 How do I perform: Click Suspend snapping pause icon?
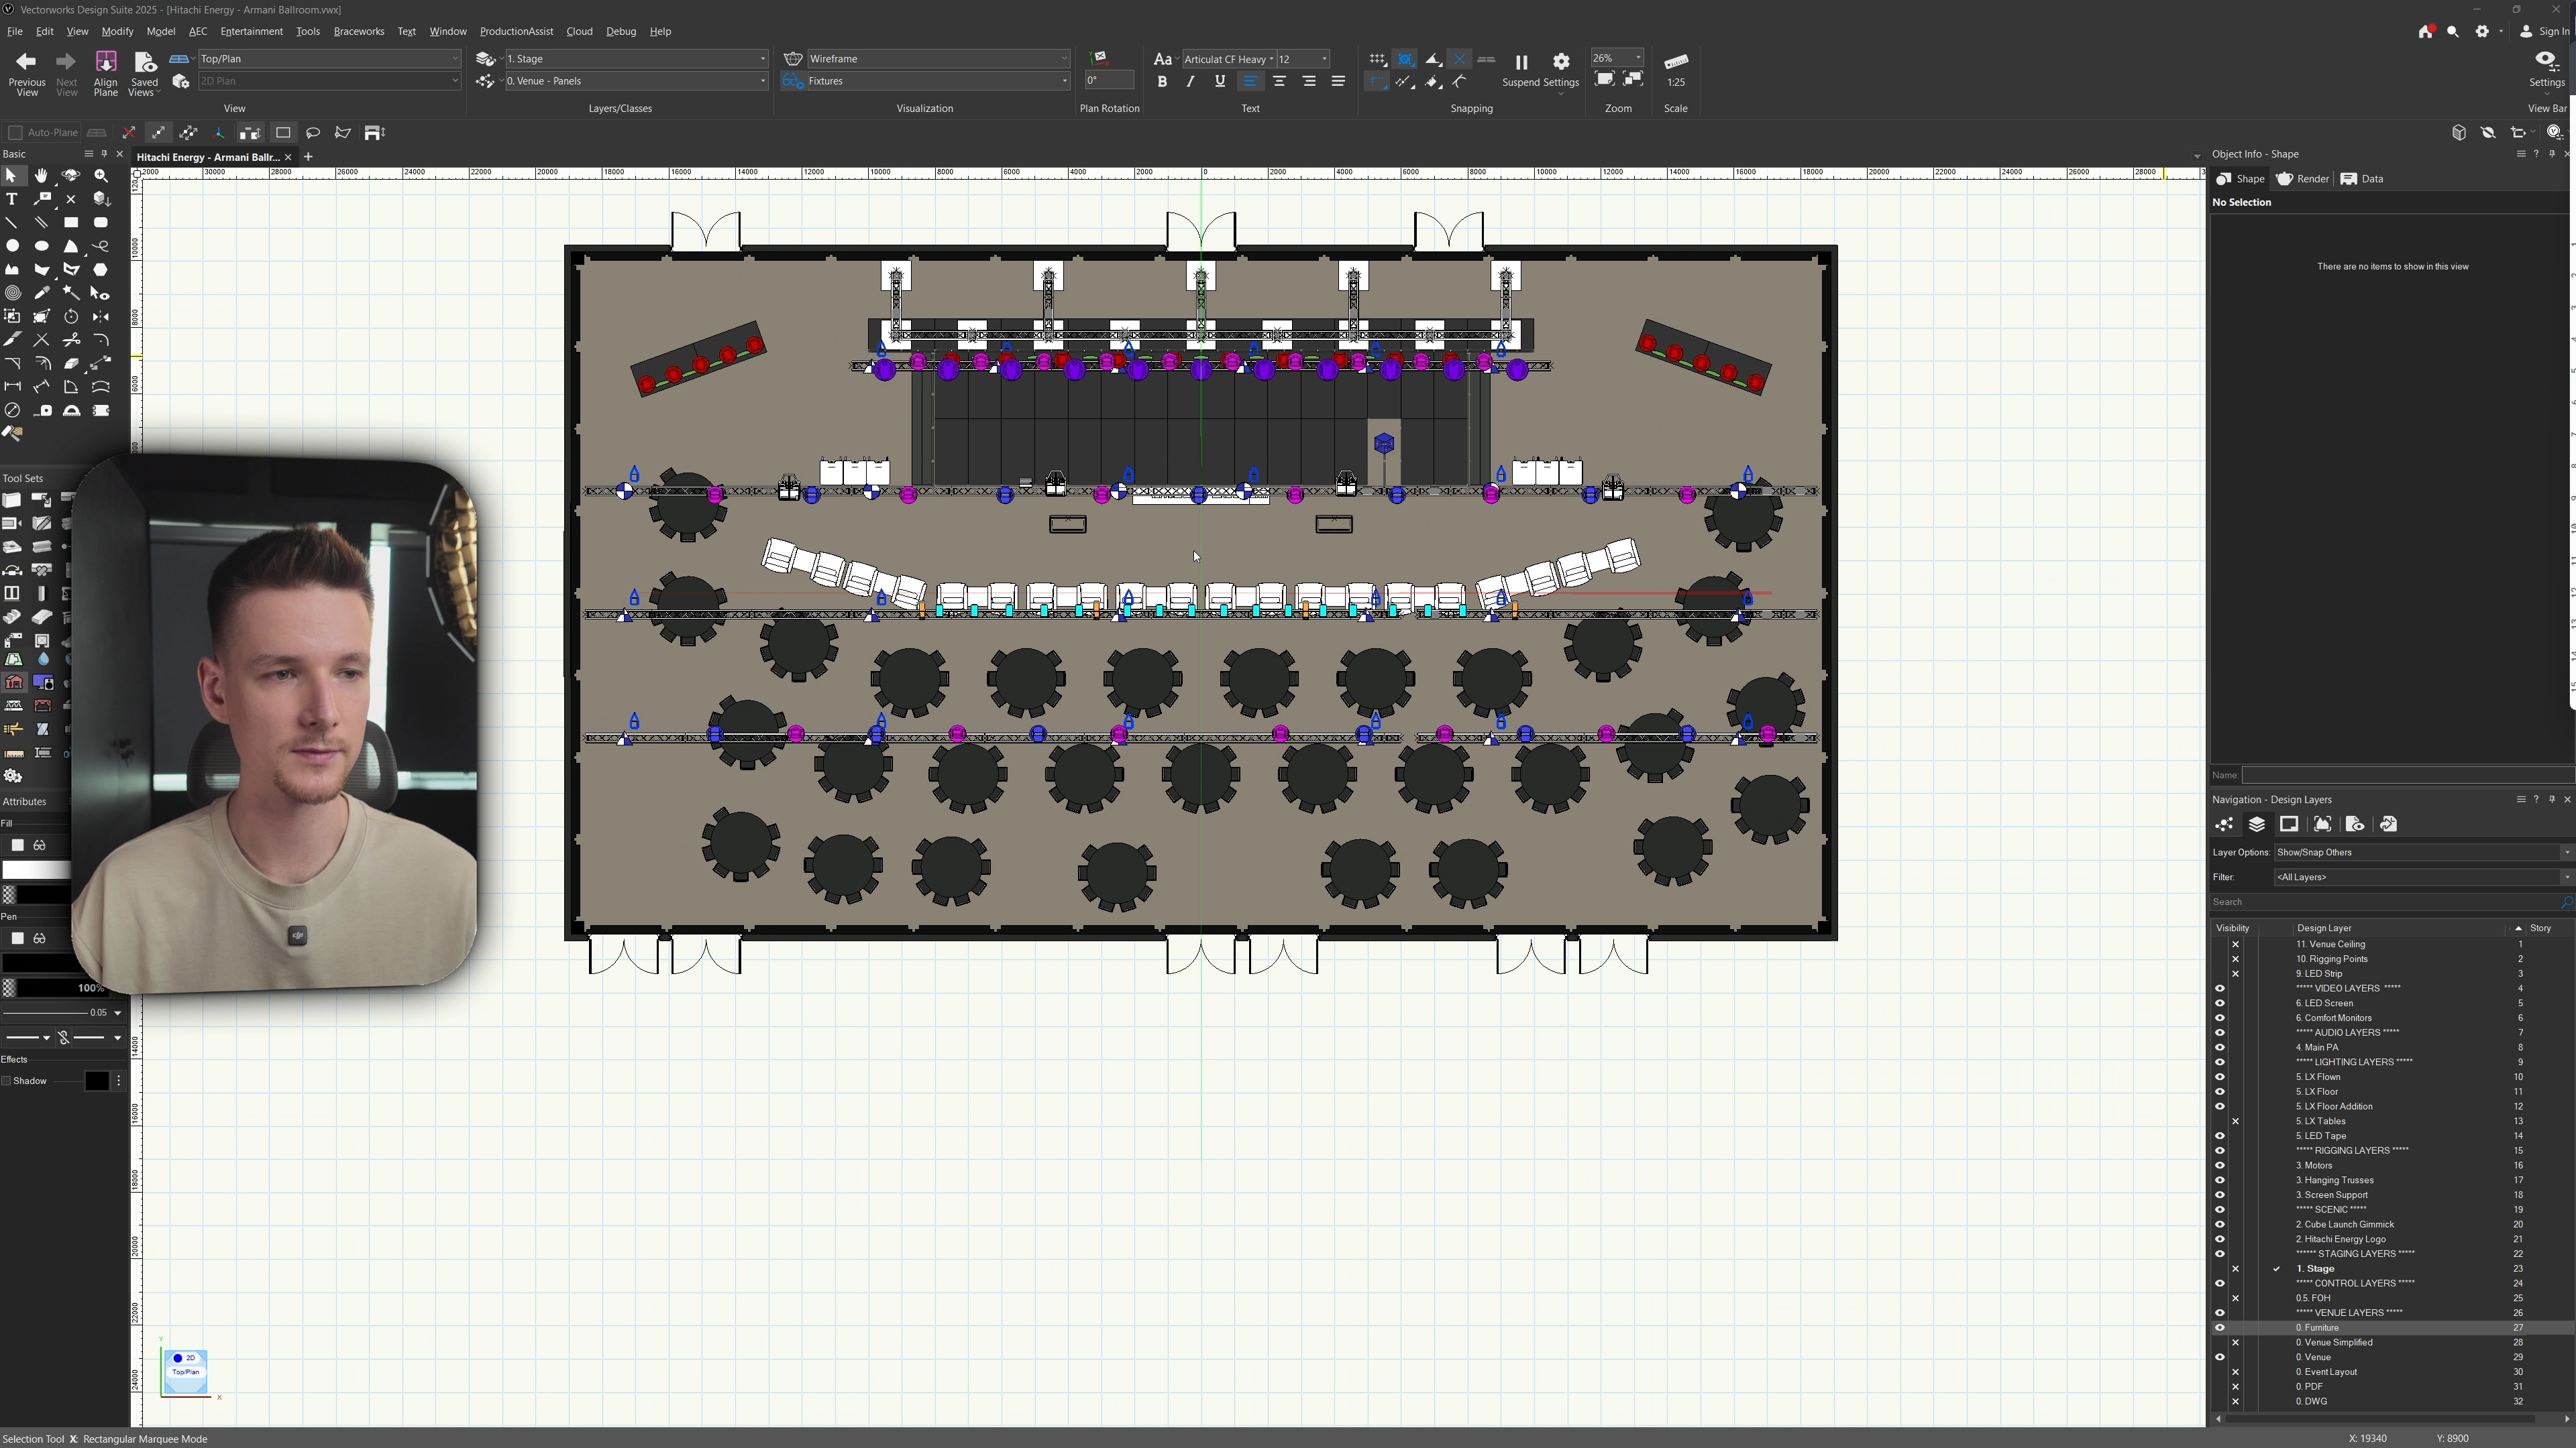tap(1521, 62)
